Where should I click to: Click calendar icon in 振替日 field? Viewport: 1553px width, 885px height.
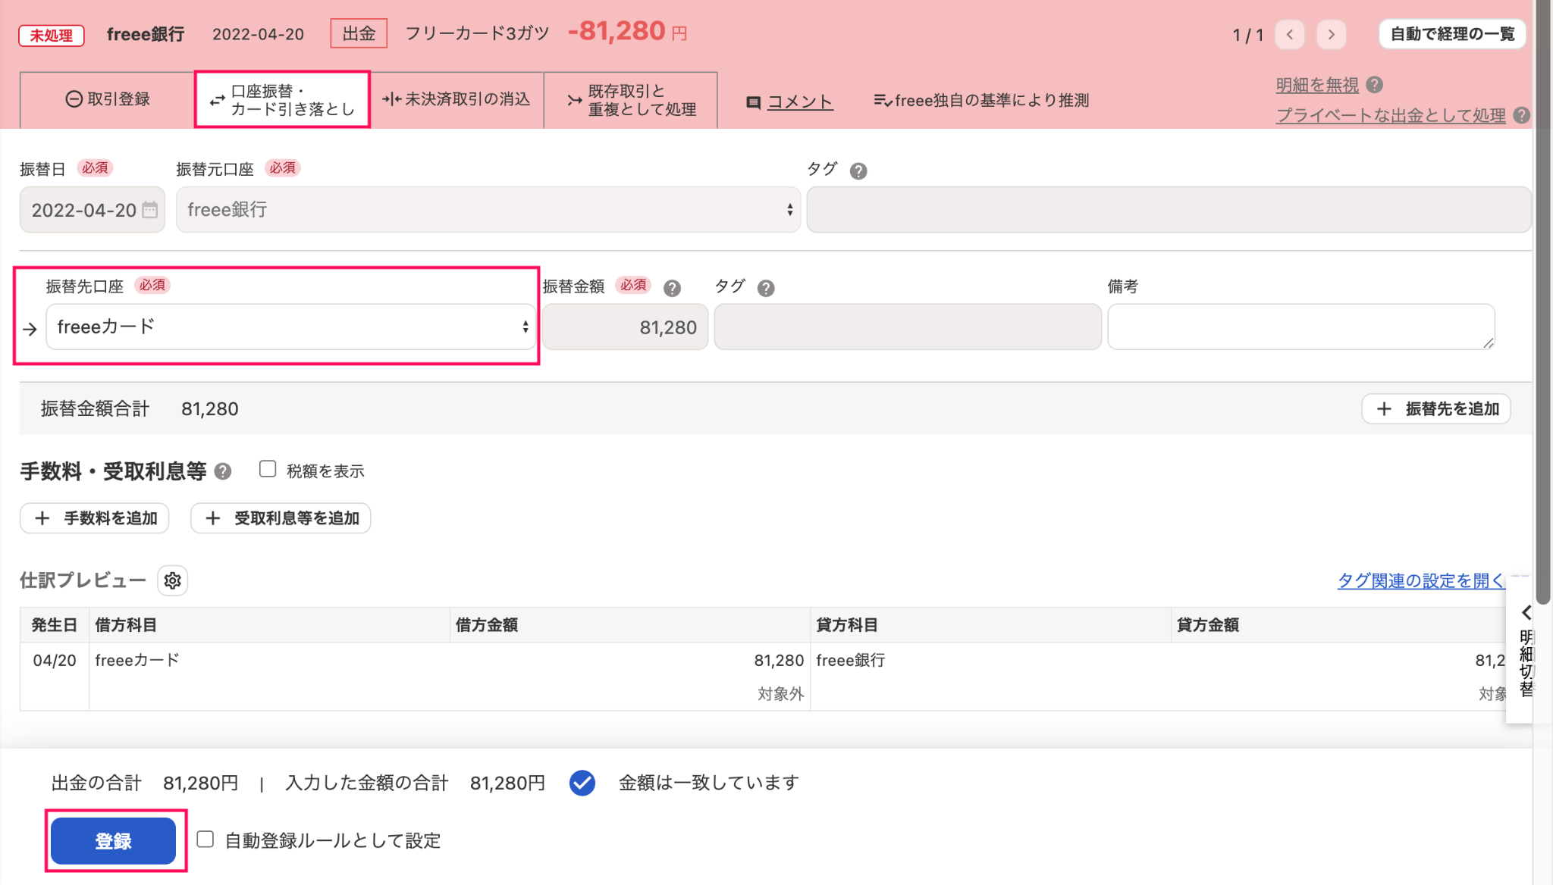pyautogui.click(x=150, y=210)
